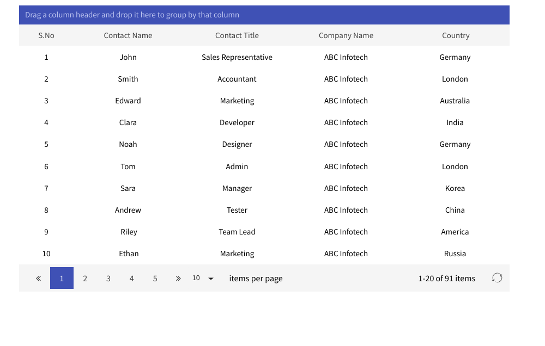Navigate to page 3
This screenshot has height=346, width=545.
(108, 278)
